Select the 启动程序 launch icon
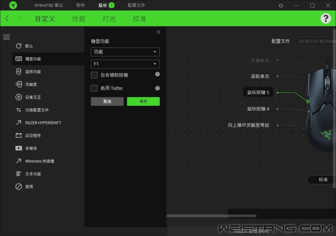 click(19, 135)
